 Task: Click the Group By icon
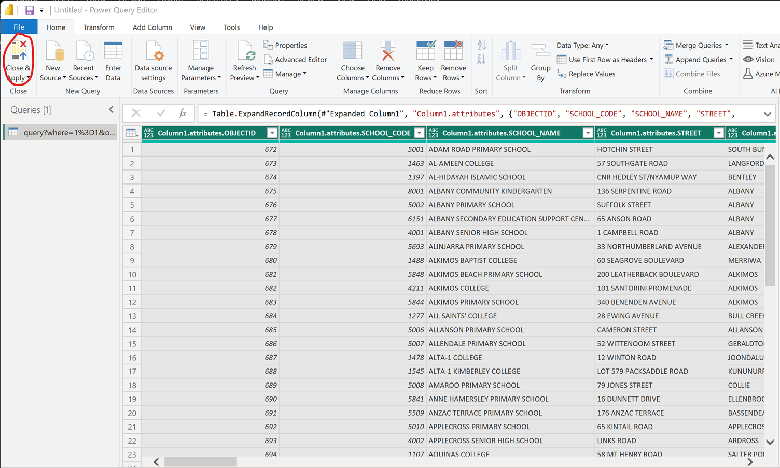[x=540, y=51]
